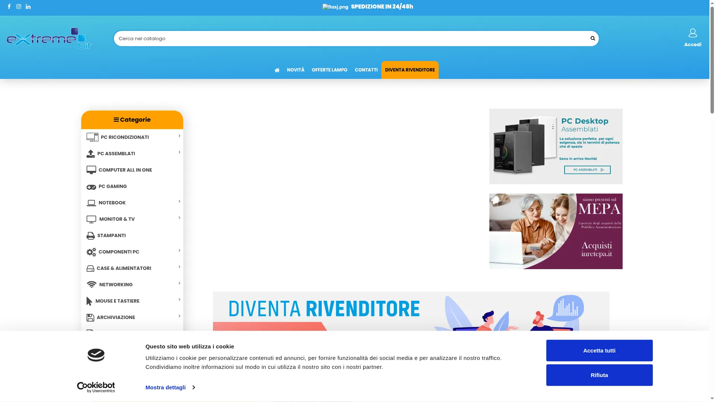
Task: Click the PC Gaming gamepad icon
Action: pos(91,187)
